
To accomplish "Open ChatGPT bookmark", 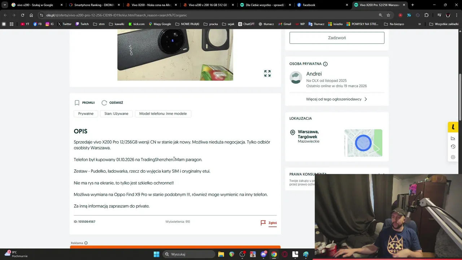I will click(246, 24).
